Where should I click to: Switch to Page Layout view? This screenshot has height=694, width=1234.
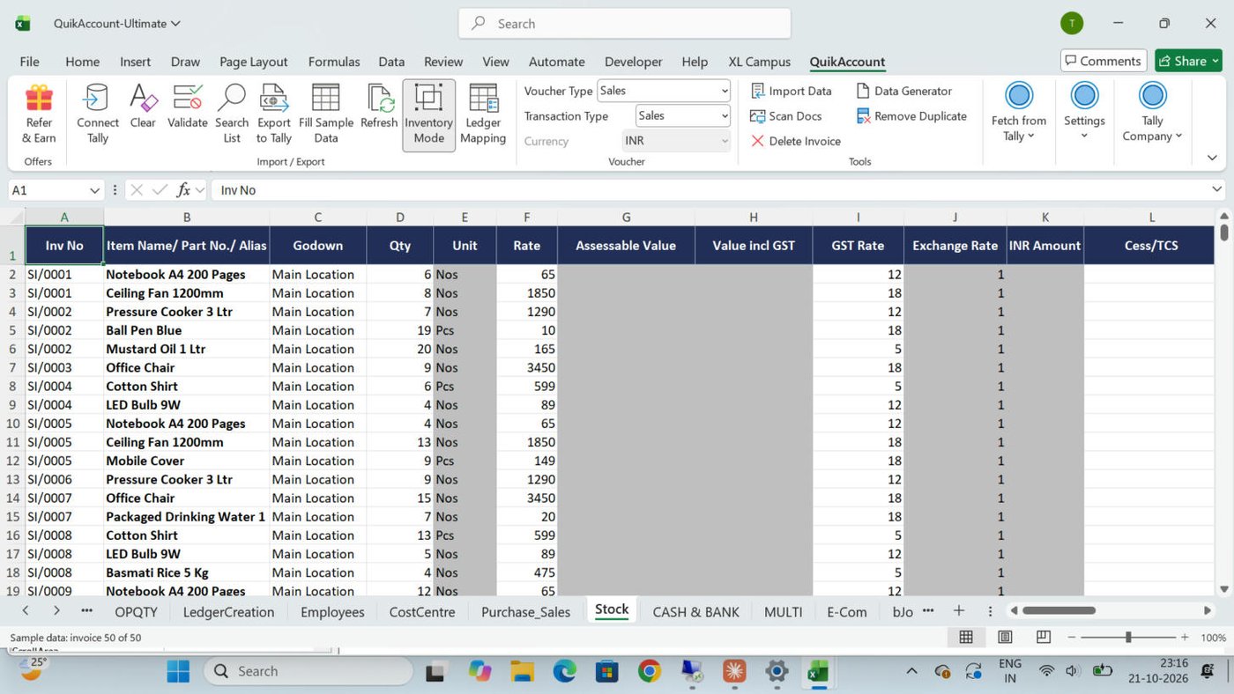tap(1005, 637)
